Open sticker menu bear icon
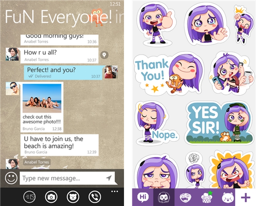 [72, 196]
